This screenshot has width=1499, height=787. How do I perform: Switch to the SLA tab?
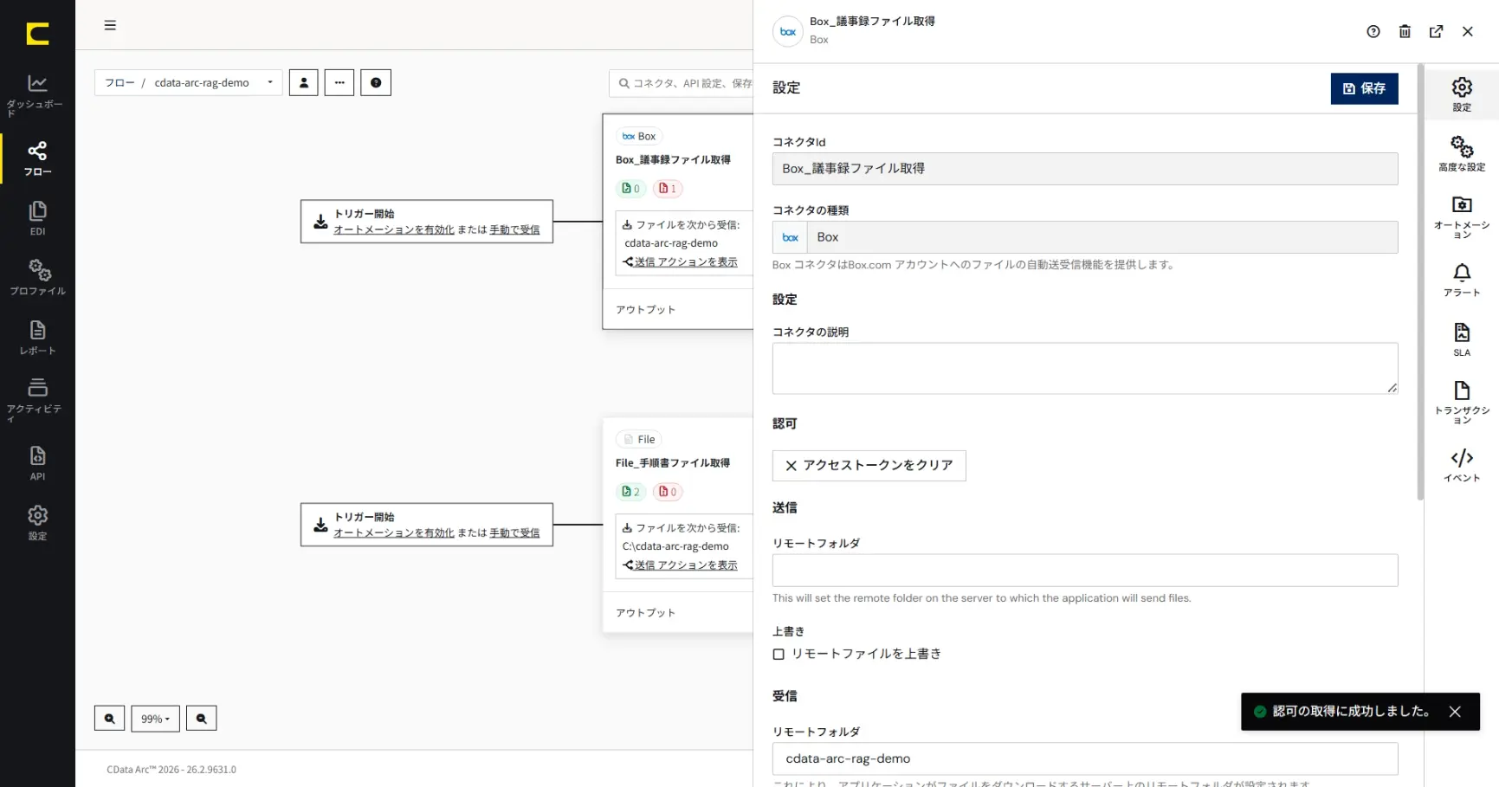(x=1462, y=339)
